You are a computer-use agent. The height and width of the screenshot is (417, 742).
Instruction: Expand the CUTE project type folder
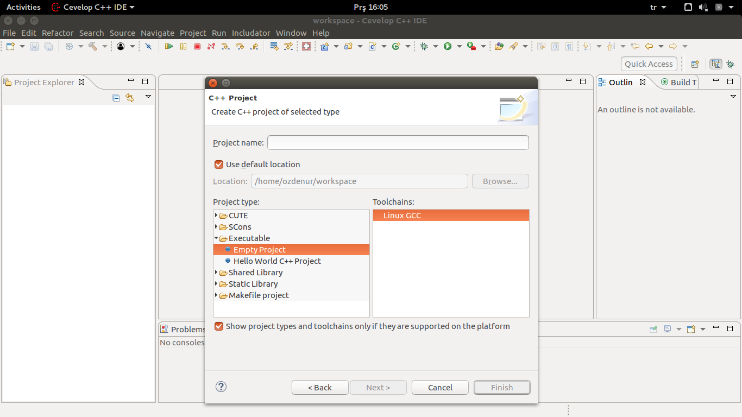(216, 216)
